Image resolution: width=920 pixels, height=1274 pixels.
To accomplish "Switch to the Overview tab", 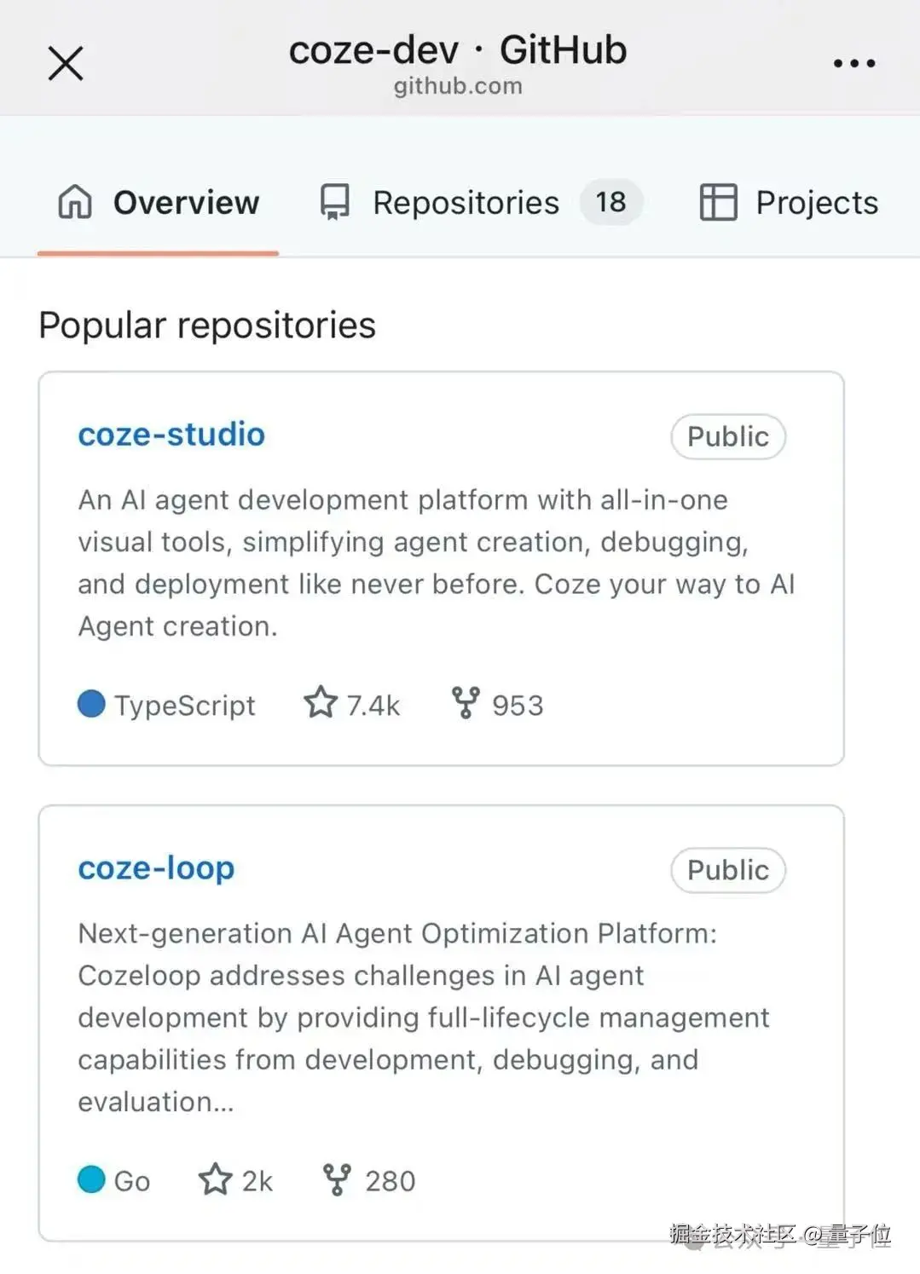I will click(186, 203).
